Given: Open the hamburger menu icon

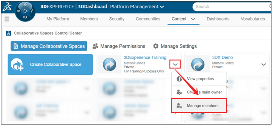Looking at the screenshot, I should coord(7,19).
